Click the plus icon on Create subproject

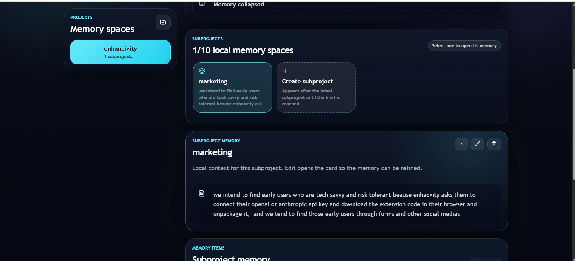[286, 71]
